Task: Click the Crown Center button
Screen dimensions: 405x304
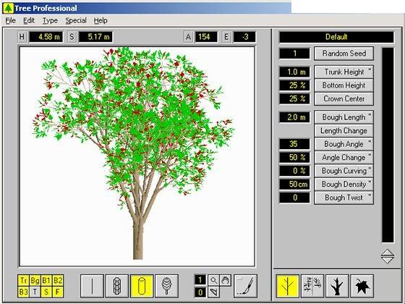Action: 344,98
